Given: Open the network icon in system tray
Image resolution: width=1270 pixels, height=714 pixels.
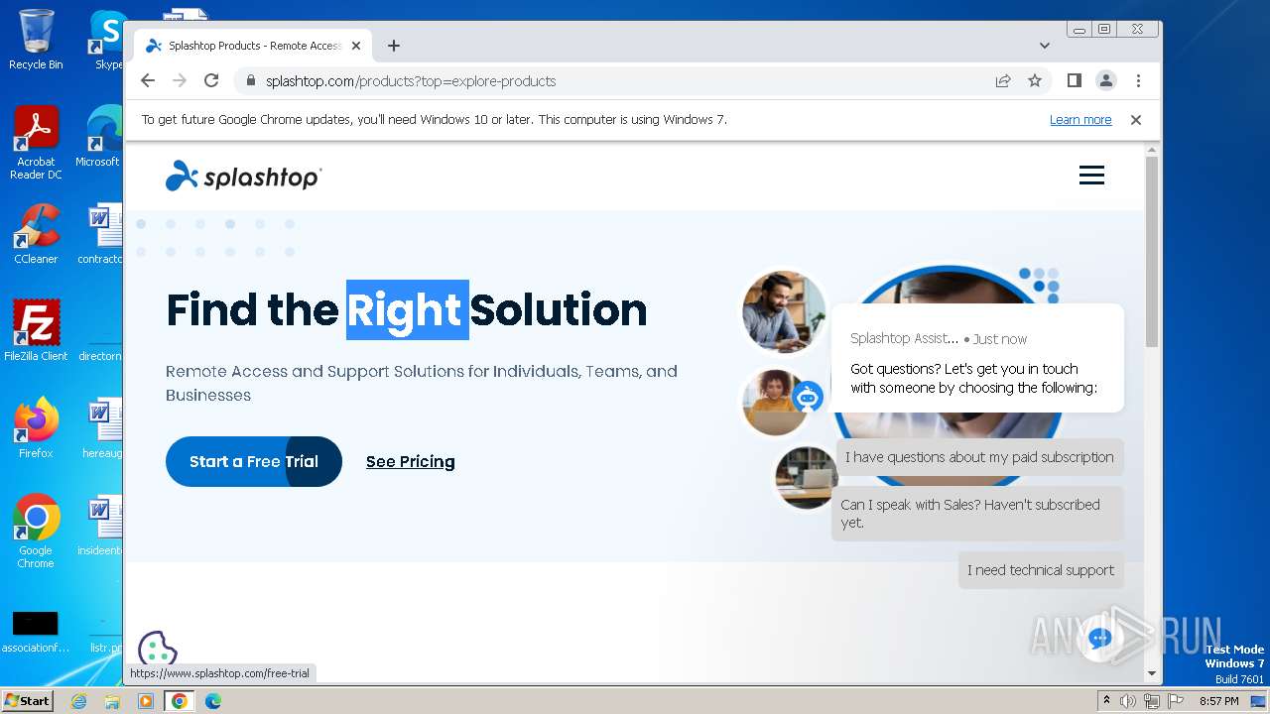Looking at the screenshot, I should click(1151, 701).
